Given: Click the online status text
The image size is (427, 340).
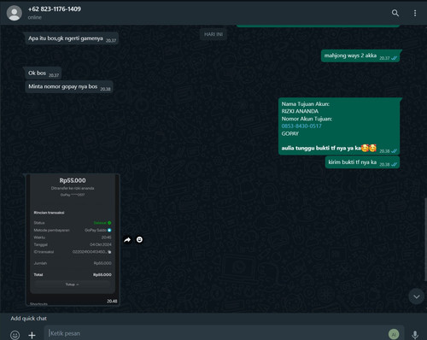Looking at the screenshot, I should coord(35,17).
